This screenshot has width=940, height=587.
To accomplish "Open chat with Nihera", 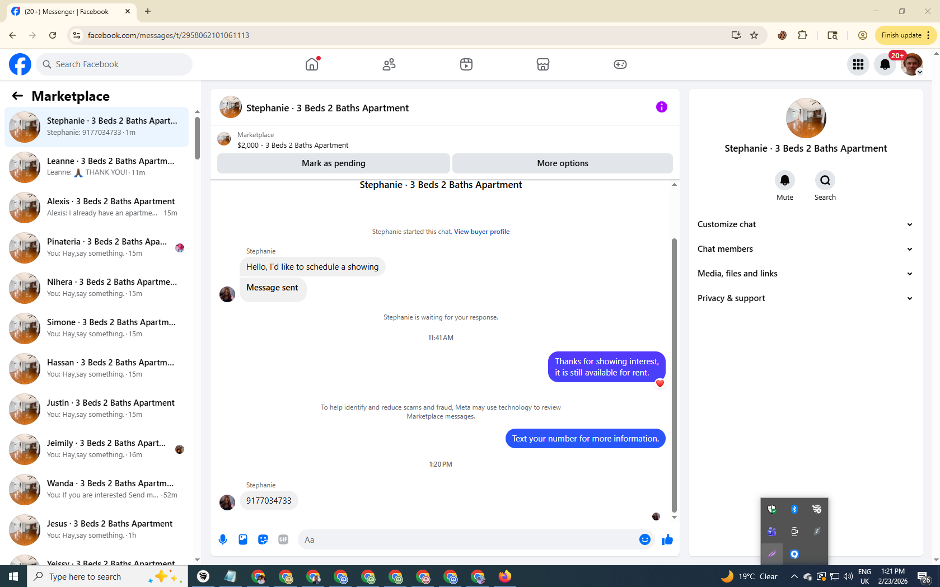I will pos(96,288).
